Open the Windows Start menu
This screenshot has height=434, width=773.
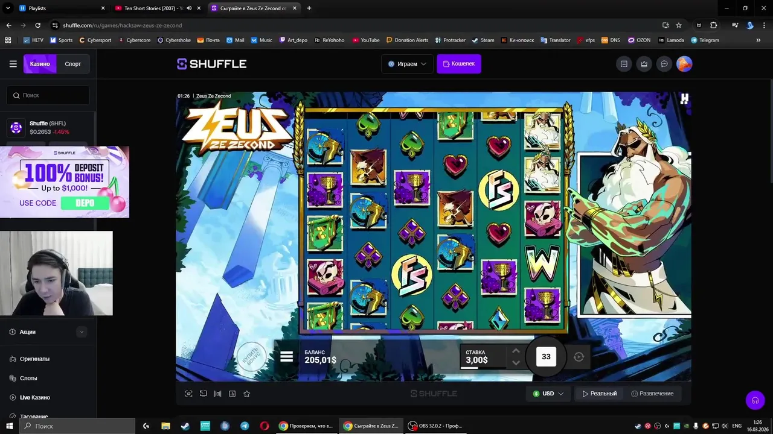[x=9, y=426]
